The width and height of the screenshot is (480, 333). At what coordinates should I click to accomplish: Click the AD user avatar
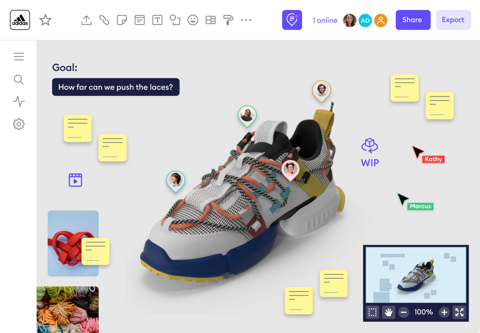tap(365, 20)
